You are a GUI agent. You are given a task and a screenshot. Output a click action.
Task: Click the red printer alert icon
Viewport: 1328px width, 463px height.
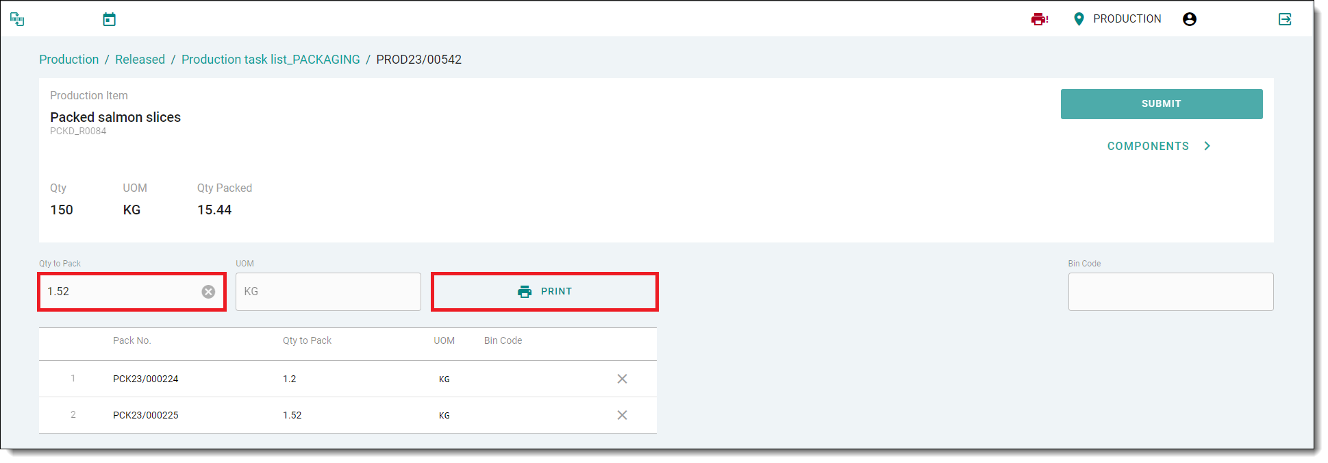pyautogui.click(x=1039, y=19)
